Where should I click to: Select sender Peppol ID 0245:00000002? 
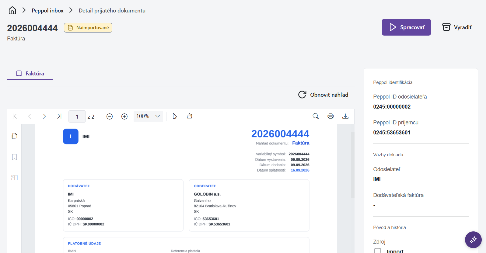point(392,107)
